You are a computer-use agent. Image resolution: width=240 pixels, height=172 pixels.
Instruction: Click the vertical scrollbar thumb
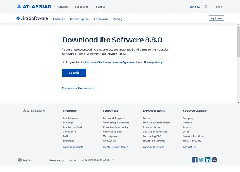(238, 42)
